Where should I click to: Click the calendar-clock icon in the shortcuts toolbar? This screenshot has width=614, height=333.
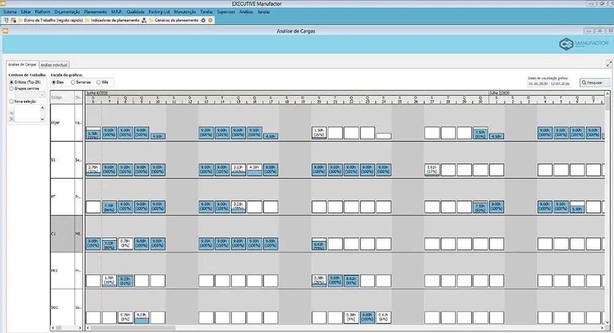click(14, 20)
